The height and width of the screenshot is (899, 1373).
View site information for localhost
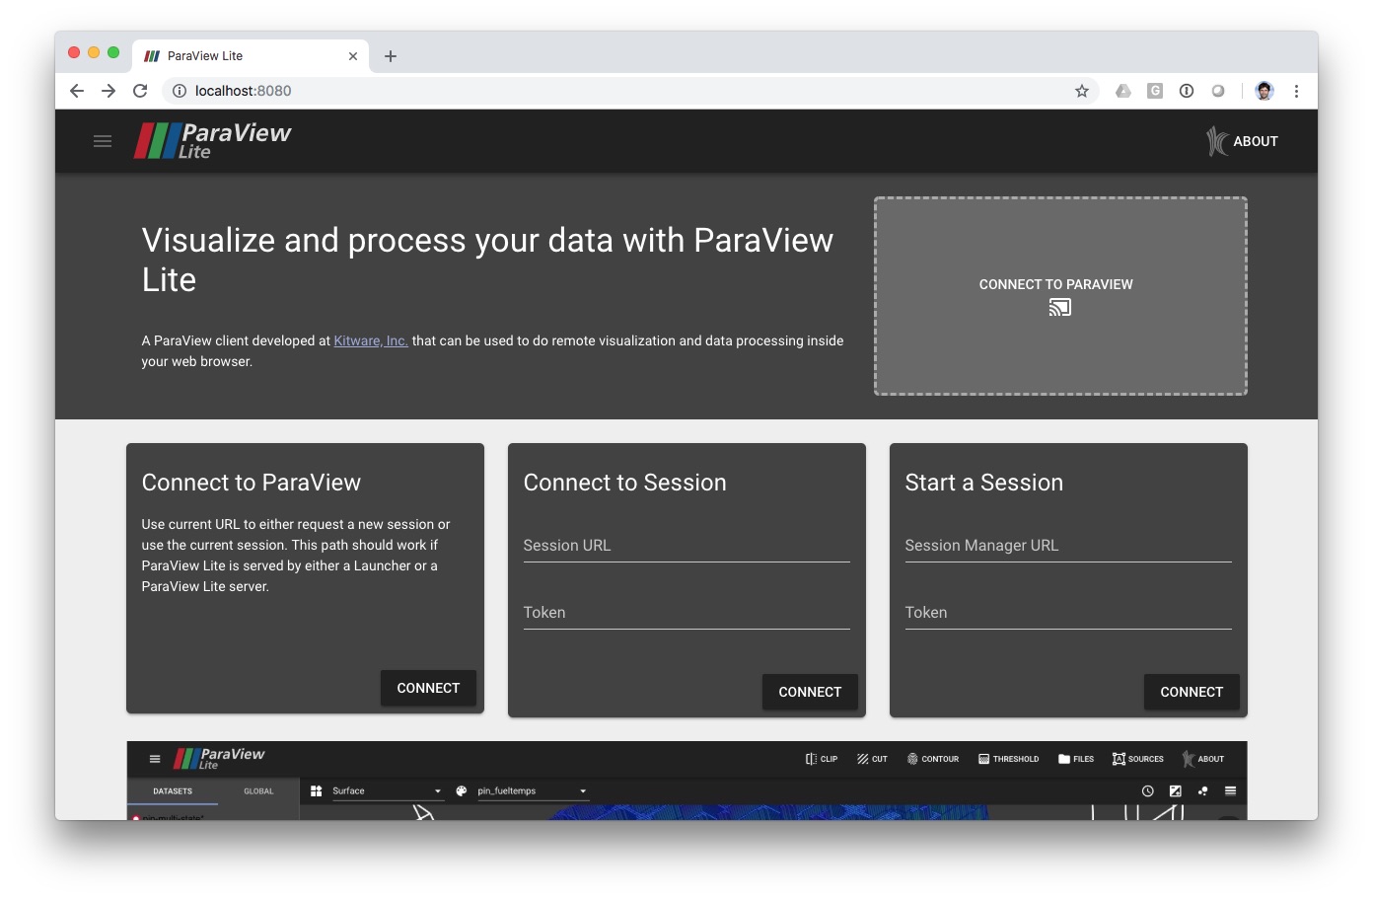[x=180, y=91]
